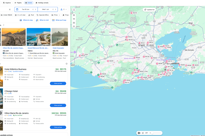Screen dimensions: 205x136
Task: Select the R$318 hotel pin on the map
Action: tap(82, 56)
